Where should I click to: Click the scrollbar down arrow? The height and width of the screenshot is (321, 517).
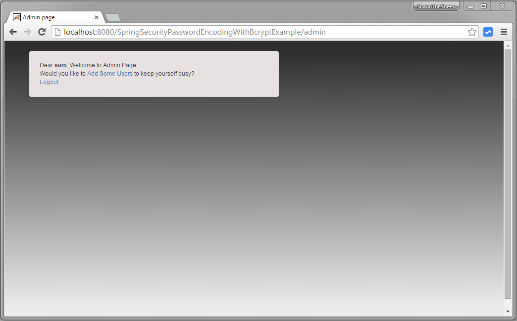(509, 311)
